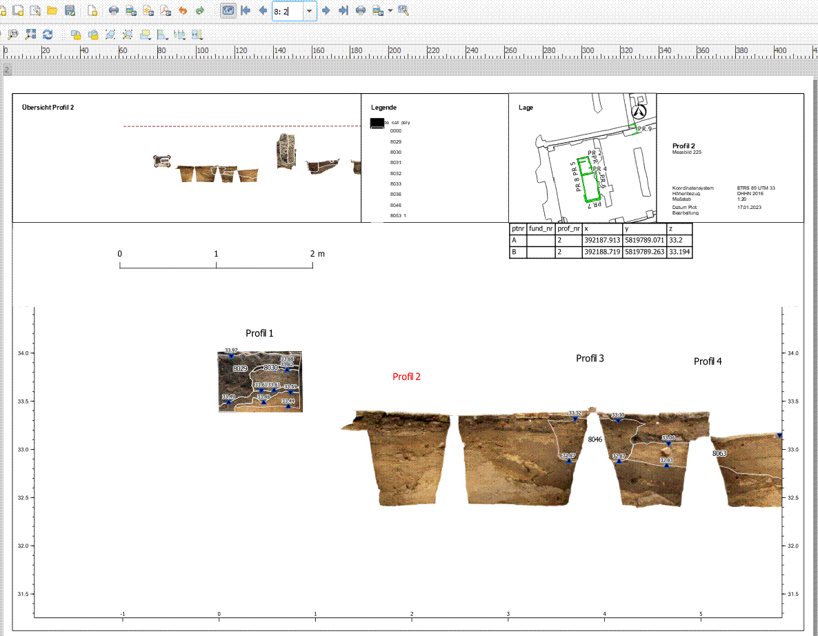
Task: Click the black legend color swatch
Action: click(x=377, y=122)
